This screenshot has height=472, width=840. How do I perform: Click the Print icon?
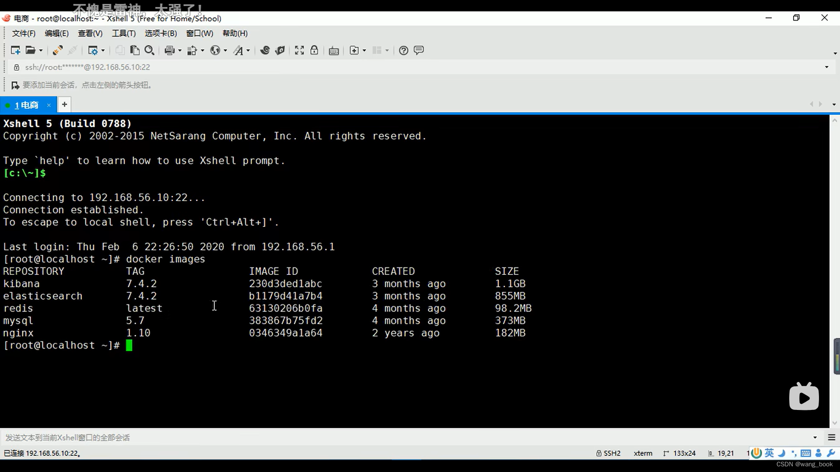click(x=170, y=50)
